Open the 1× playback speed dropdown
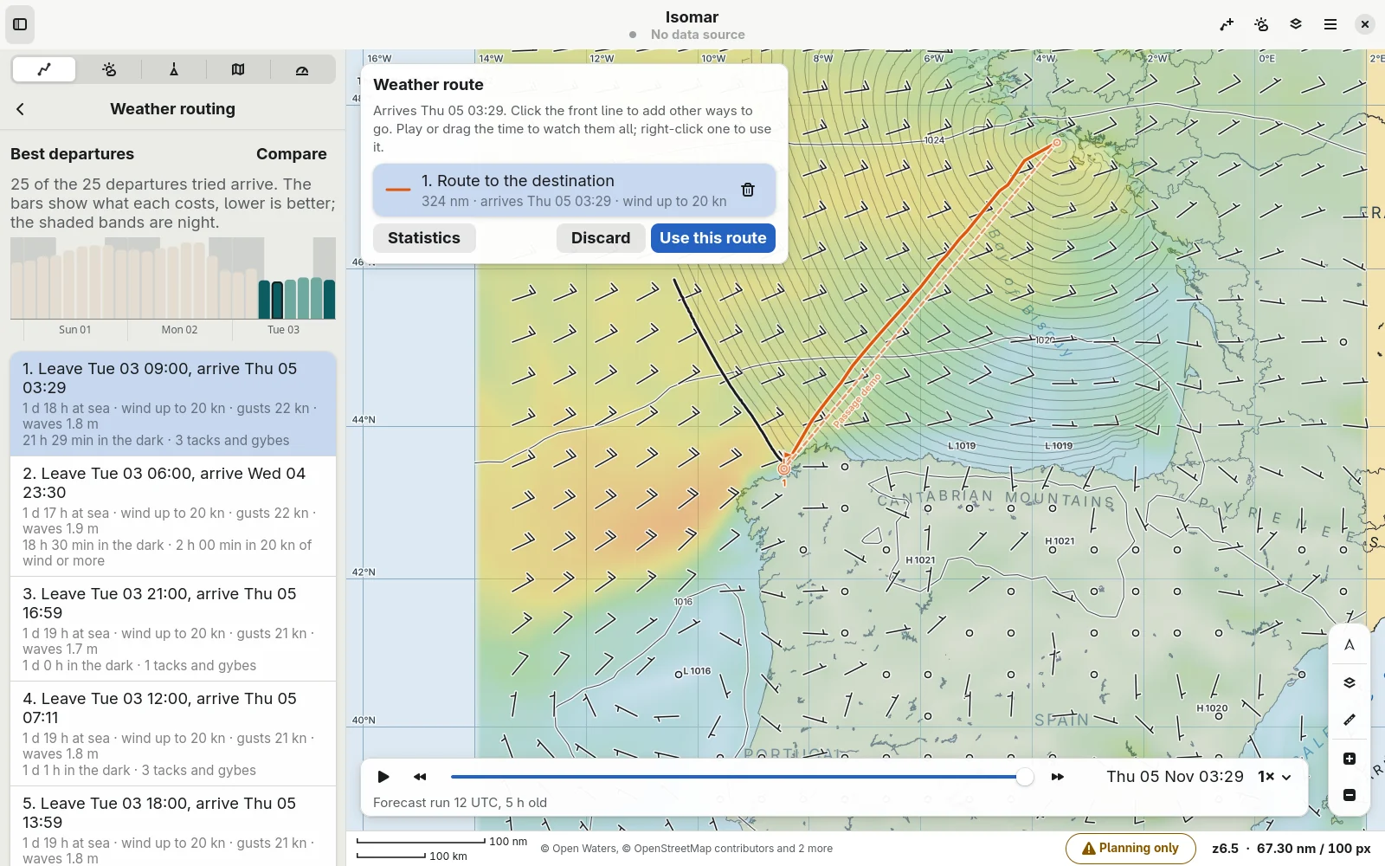 (1274, 777)
